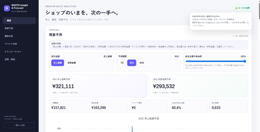Click the CSVはPCの外へ送信されません notice
Viewport: 260px width, 132px height.
click(x=221, y=21)
